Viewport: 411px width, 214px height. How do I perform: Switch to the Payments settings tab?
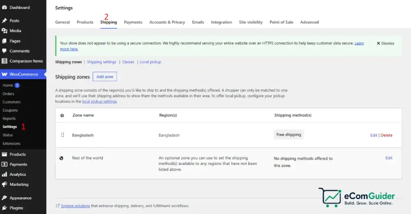pos(133,22)
